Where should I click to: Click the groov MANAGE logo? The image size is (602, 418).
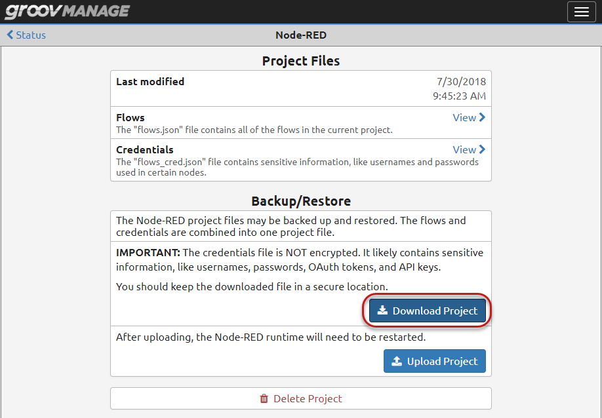pyautogui.click(x=67, y=11)
